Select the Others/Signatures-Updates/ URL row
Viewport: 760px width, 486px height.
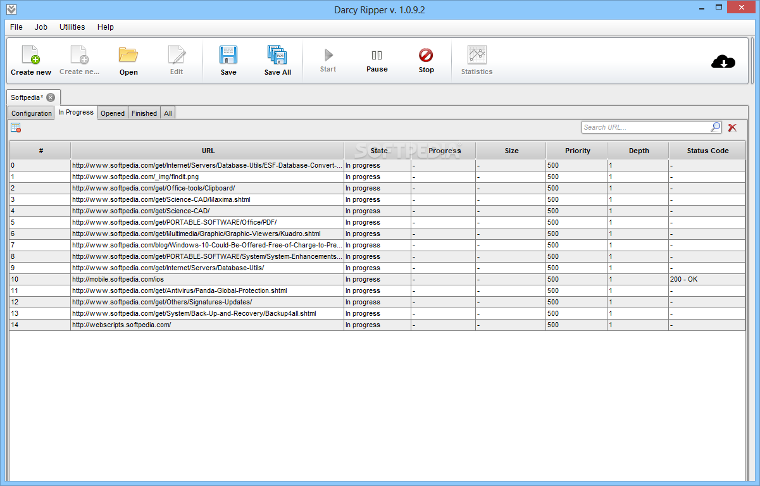click(377, 302)
